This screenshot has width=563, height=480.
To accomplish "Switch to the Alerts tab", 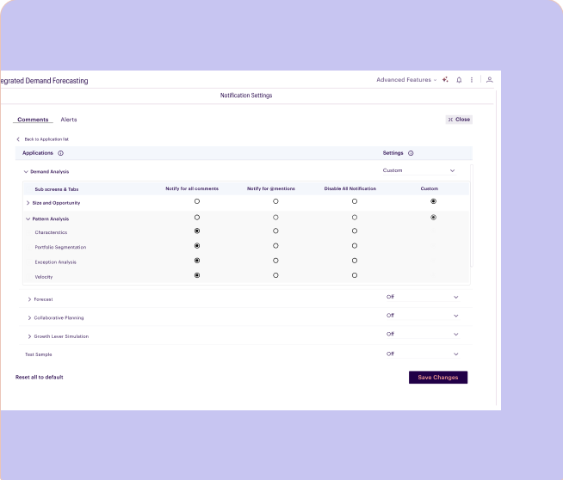I will [69, 120].
